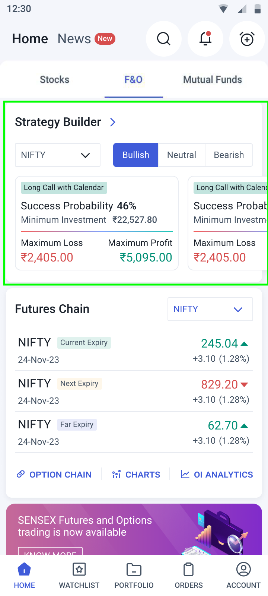Go to Watchlist in bottom bar

pos(79,575)
